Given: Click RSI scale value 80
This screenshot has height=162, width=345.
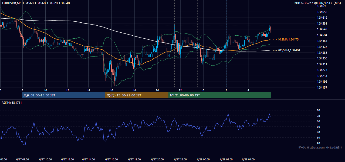Looking at the screenshot, I should point(318,110).
